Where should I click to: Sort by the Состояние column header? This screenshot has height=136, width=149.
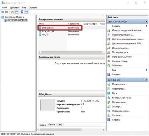point(75,24)
